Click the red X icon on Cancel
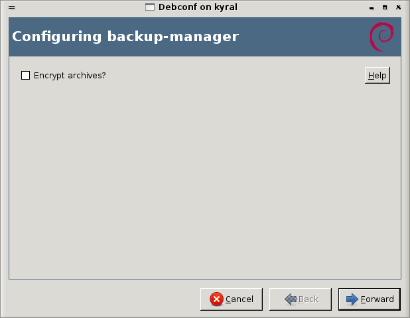Image resolution: width=410 pixels, height=318 pixels. coord(216,299)
